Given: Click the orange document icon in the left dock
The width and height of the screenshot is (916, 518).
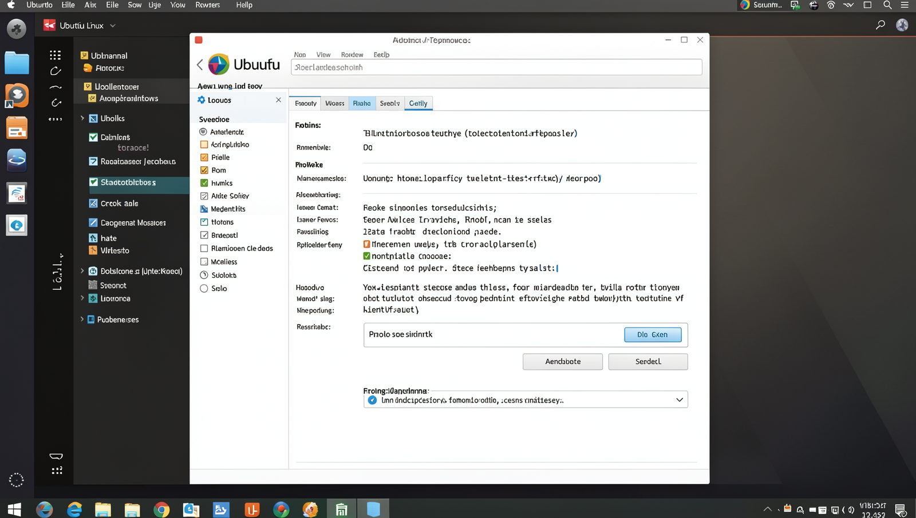Looking at the screenshot, I should [17, 128].
